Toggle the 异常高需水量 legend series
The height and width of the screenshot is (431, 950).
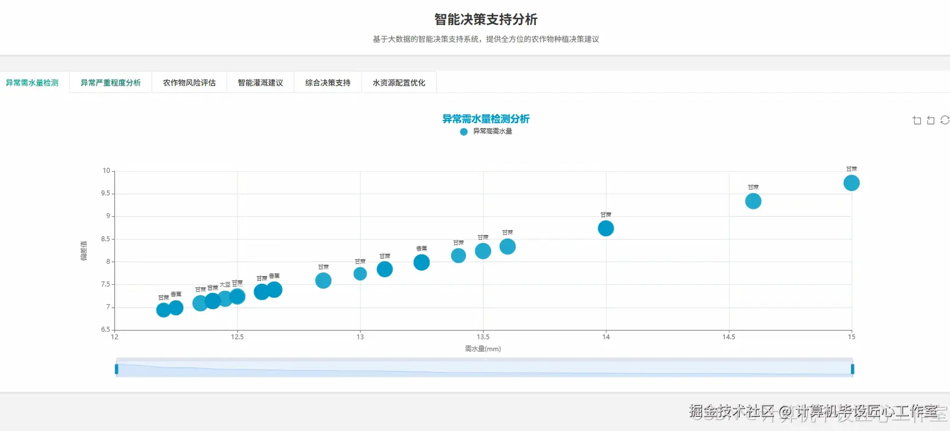point(486,131)
